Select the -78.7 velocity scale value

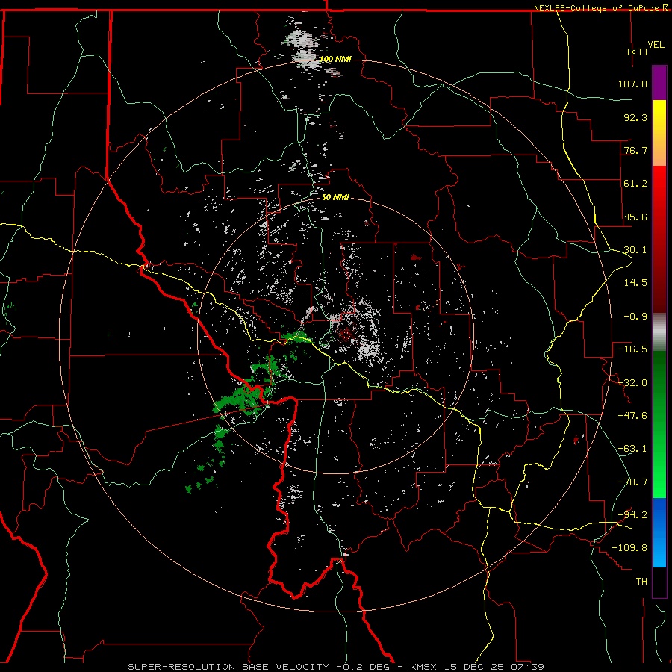[x=632, y=482]
